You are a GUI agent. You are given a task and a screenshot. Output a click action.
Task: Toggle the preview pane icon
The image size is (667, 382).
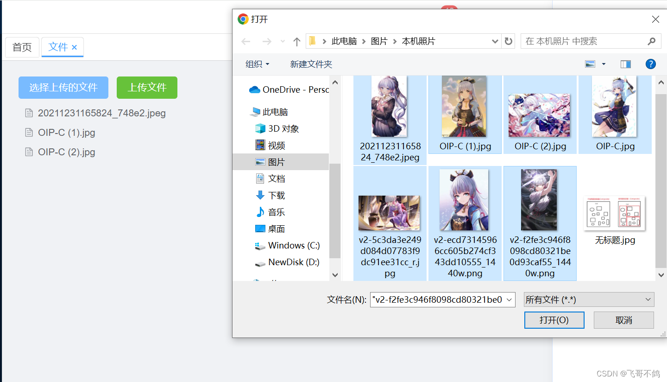(x=625, y=64)
